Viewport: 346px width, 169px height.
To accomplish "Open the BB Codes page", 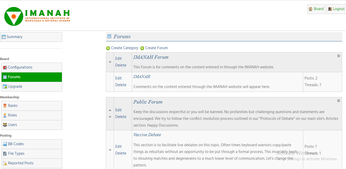I will tap(32, 144).
